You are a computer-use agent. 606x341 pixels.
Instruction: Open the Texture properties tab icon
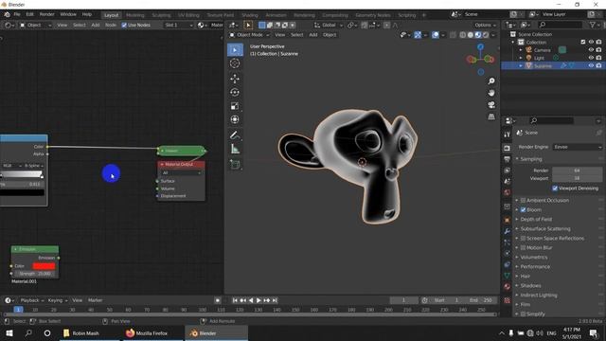tap(508, 300)
